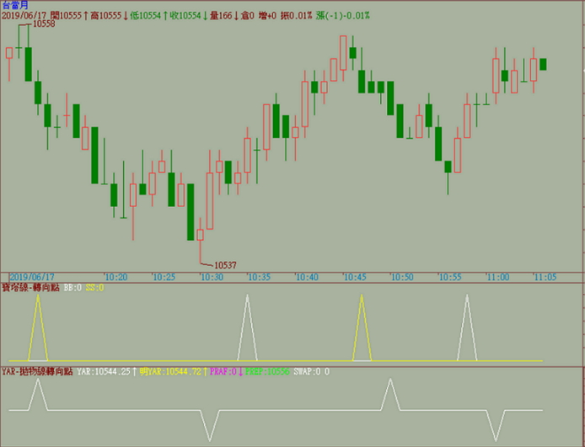585x447 pixels.
Task: Click the SWAP:0 0 value label
Action: [311, 371]
